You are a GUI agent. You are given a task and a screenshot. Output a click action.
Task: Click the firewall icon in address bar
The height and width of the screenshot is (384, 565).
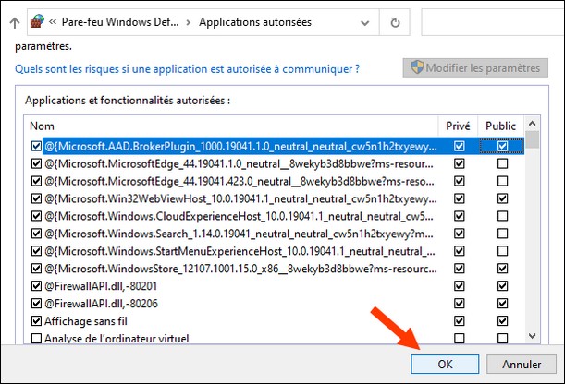pyautogui.click(x=38, y=21)
